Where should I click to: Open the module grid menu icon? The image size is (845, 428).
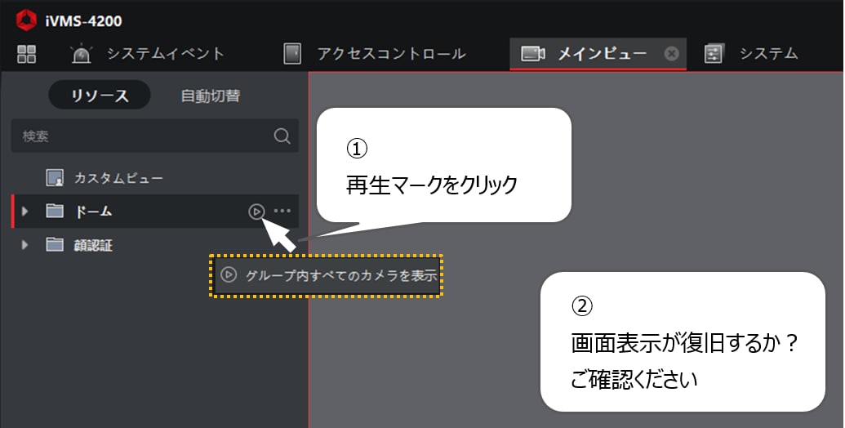click(26, 54)
